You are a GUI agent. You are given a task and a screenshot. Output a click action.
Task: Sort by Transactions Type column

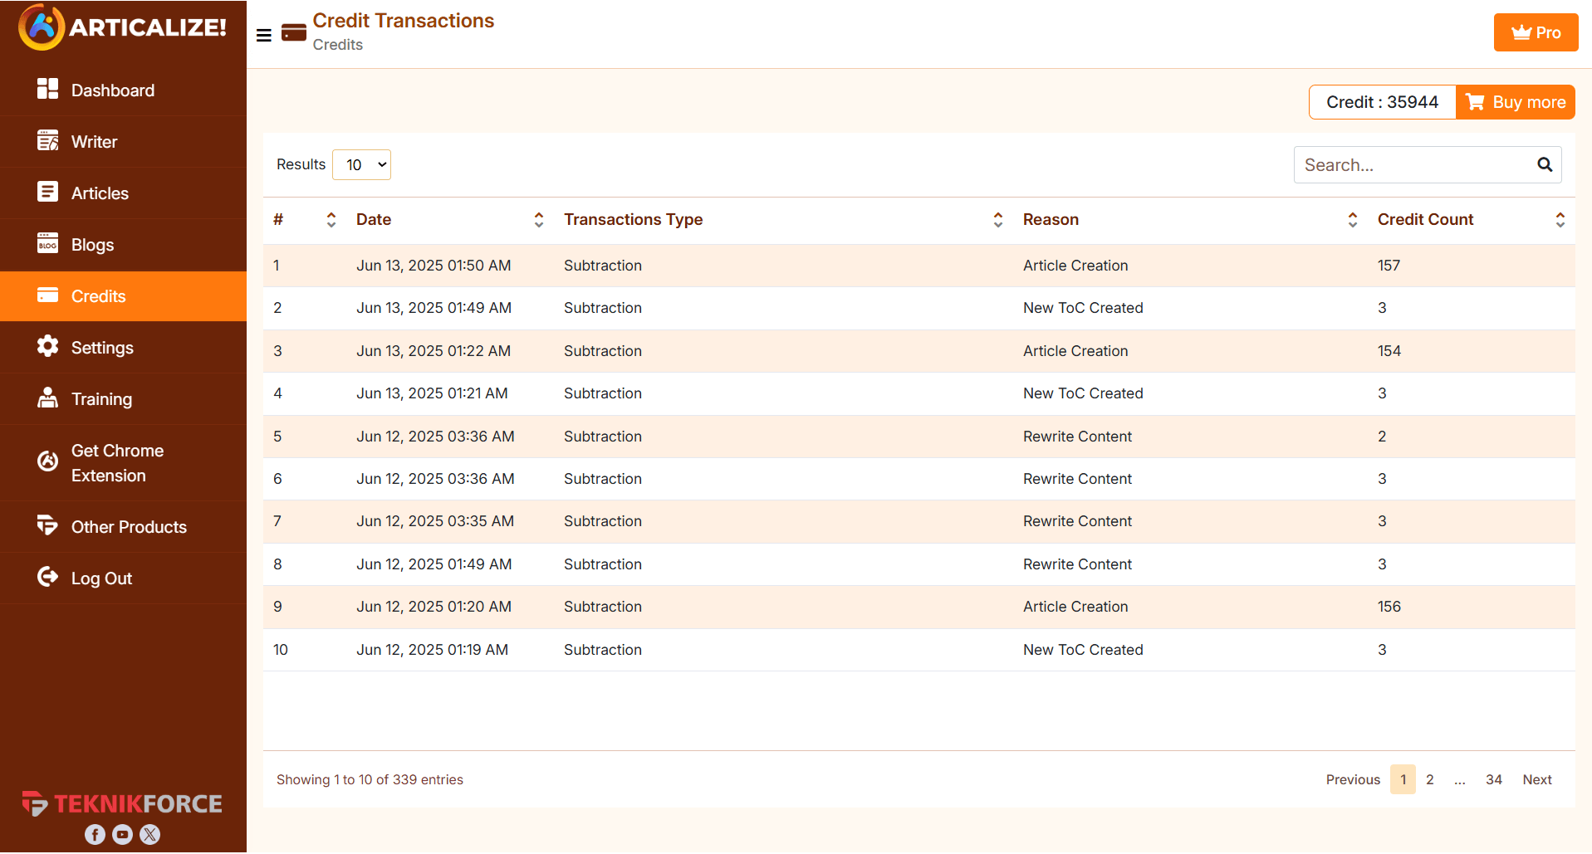pos(997,220)
